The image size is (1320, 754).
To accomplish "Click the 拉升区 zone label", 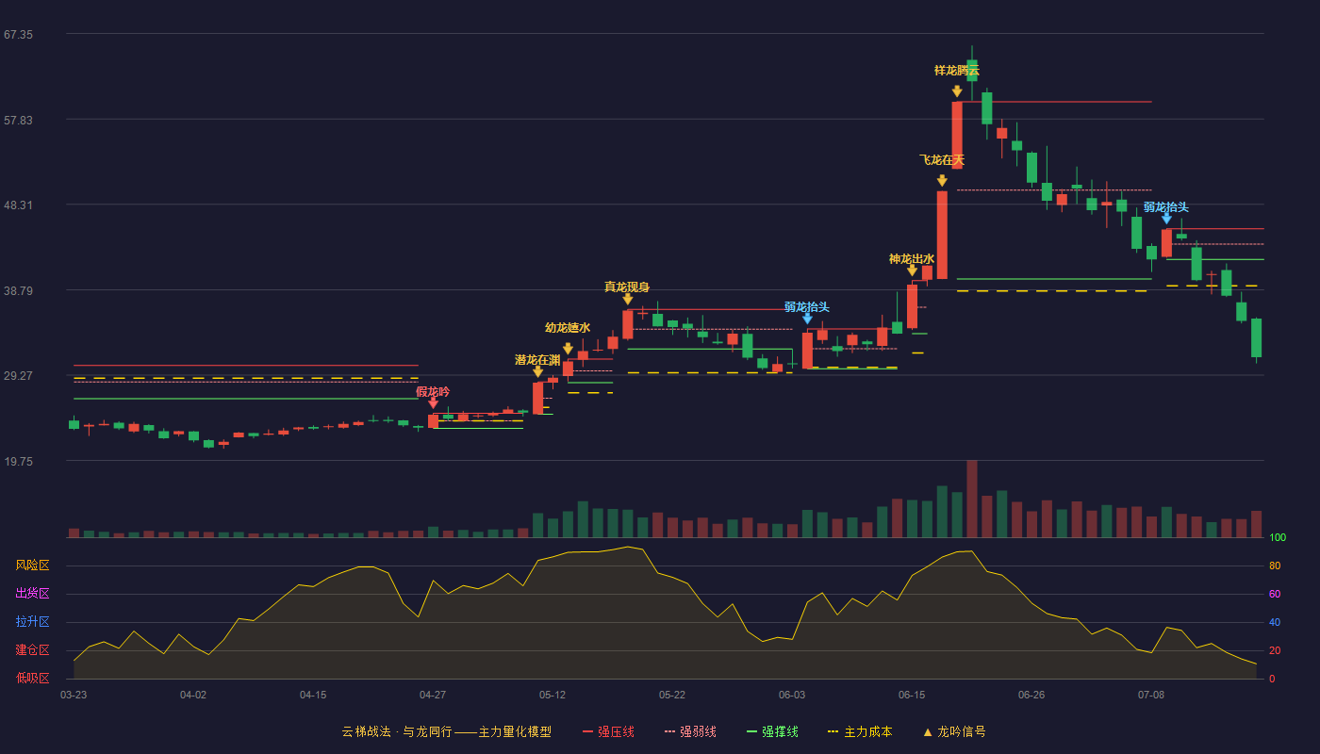I will pos(32,622).
